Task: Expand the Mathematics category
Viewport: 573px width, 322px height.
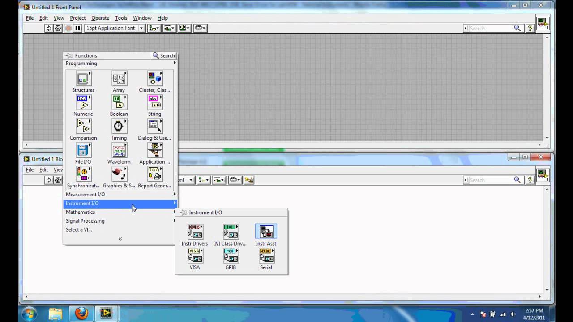Action: pyautogui.click(x=121, y=212)
